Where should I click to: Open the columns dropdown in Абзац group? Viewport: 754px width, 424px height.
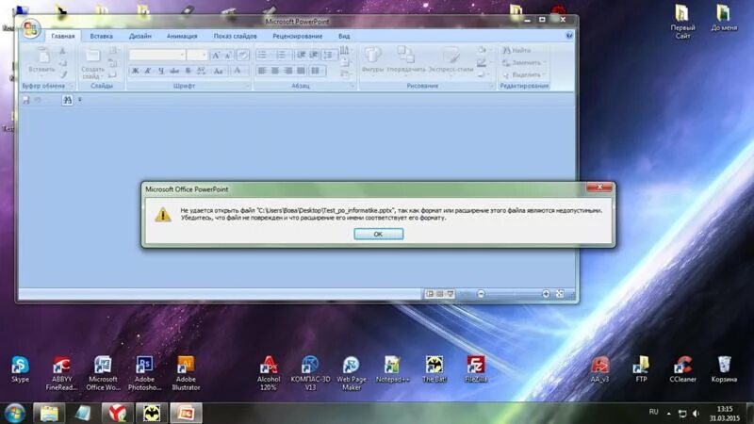(317, 71)
